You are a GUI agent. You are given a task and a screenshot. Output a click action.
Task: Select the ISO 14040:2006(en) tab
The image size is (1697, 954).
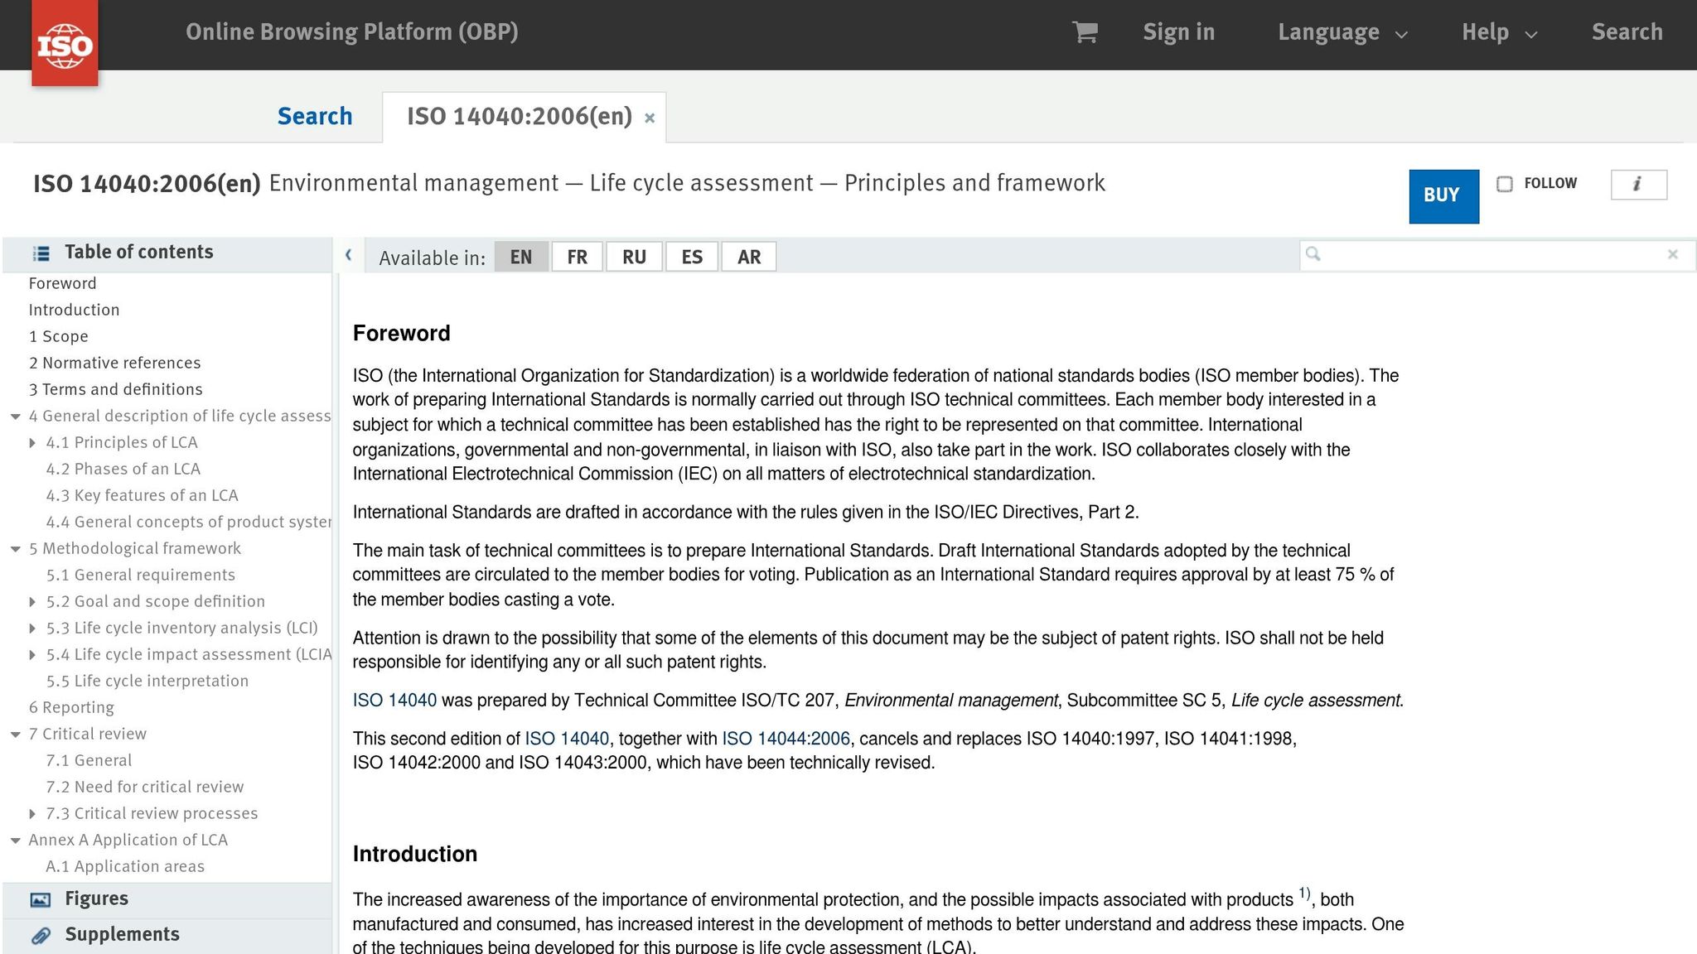pos(520,116)
